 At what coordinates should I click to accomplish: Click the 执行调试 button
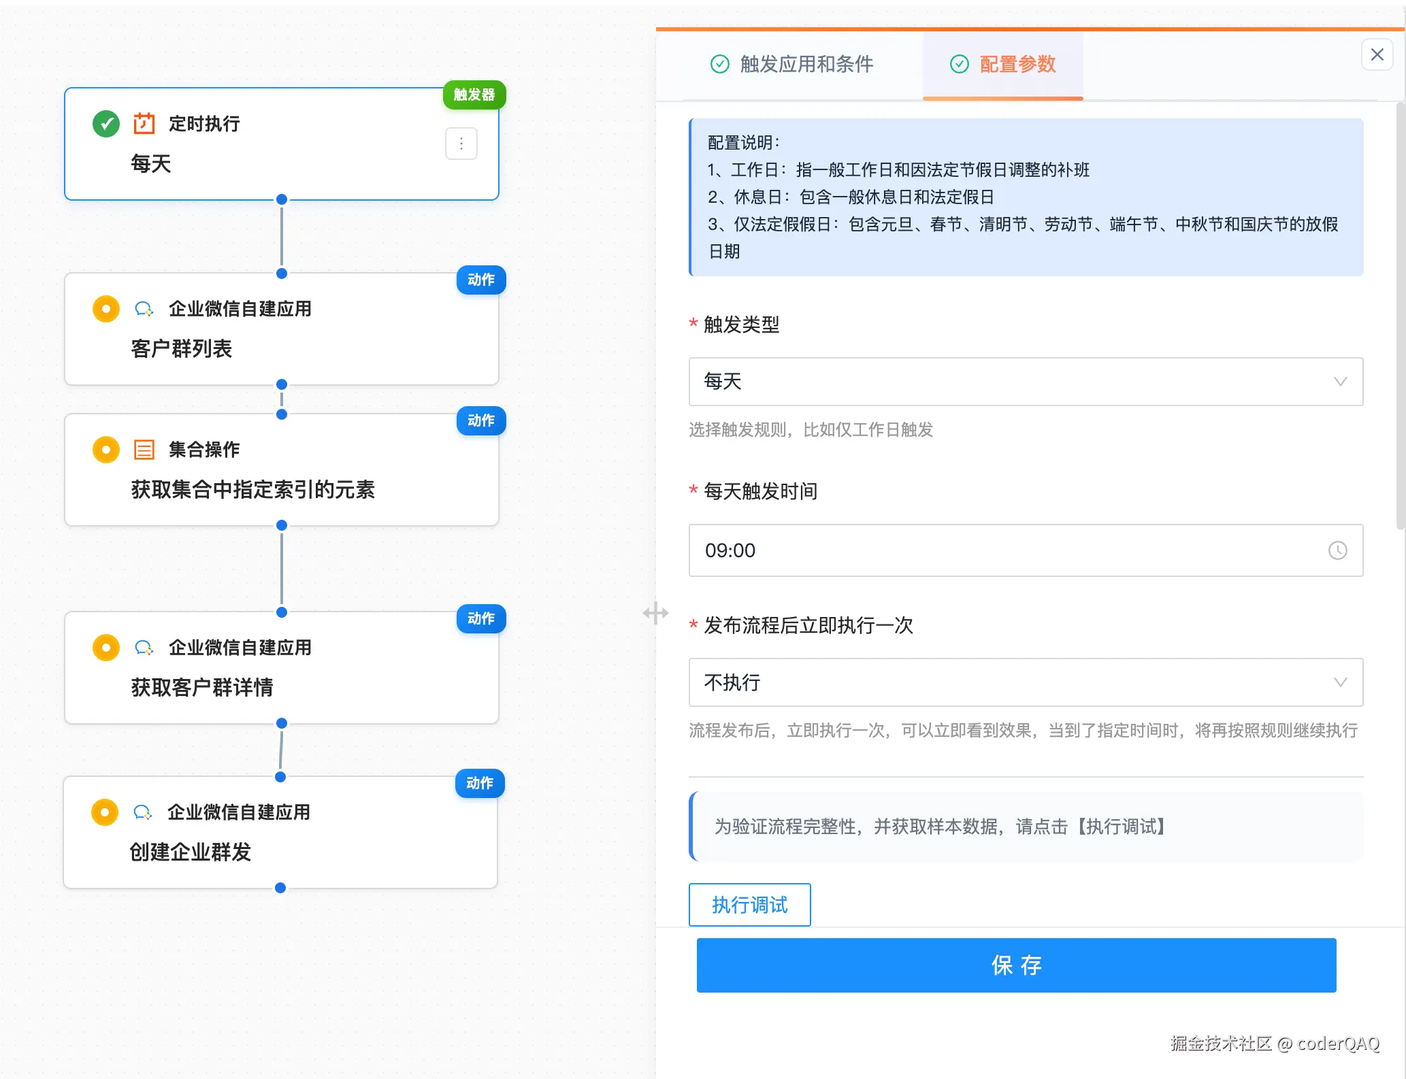749,905
